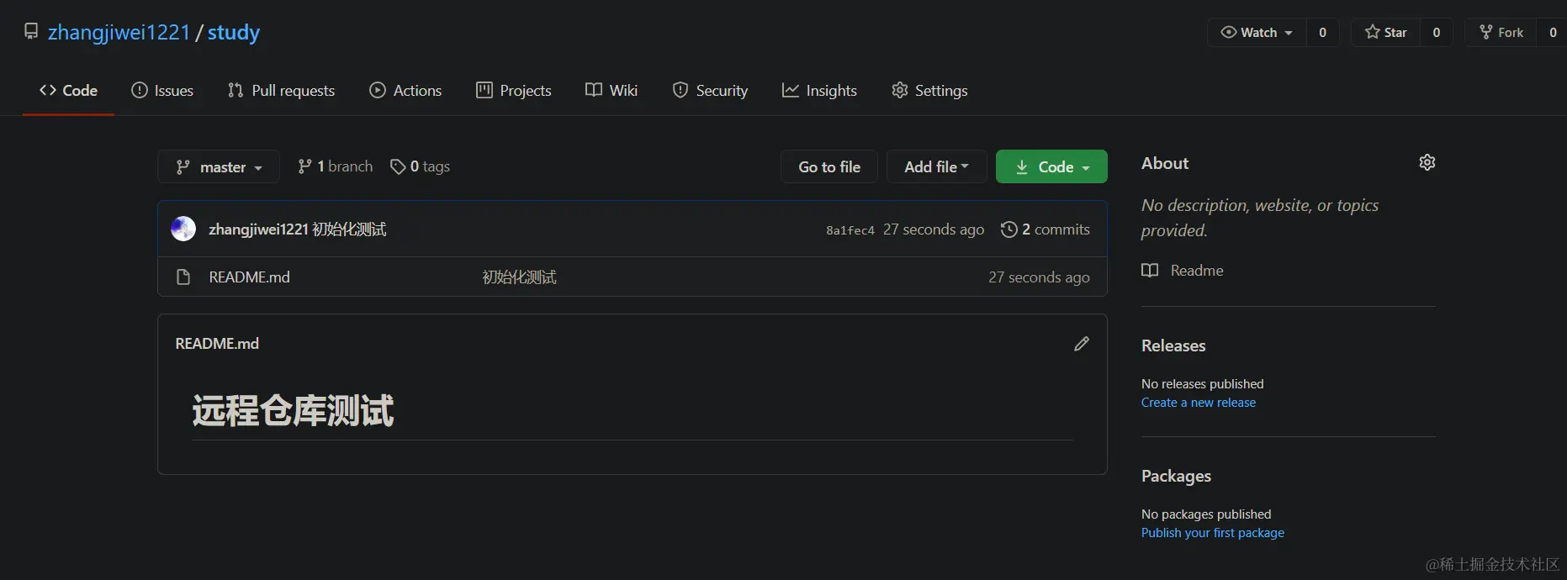This screenshot has width=1567, height=580.
Task: Click the file icon next to README.md
Action: tap(183, 277)
